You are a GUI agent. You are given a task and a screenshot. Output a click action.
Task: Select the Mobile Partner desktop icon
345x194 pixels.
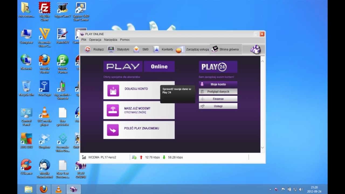click(63, 64)
